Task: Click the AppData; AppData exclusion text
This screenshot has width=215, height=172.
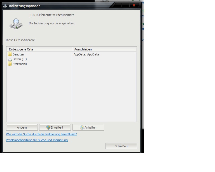Action: click(86, 54)
